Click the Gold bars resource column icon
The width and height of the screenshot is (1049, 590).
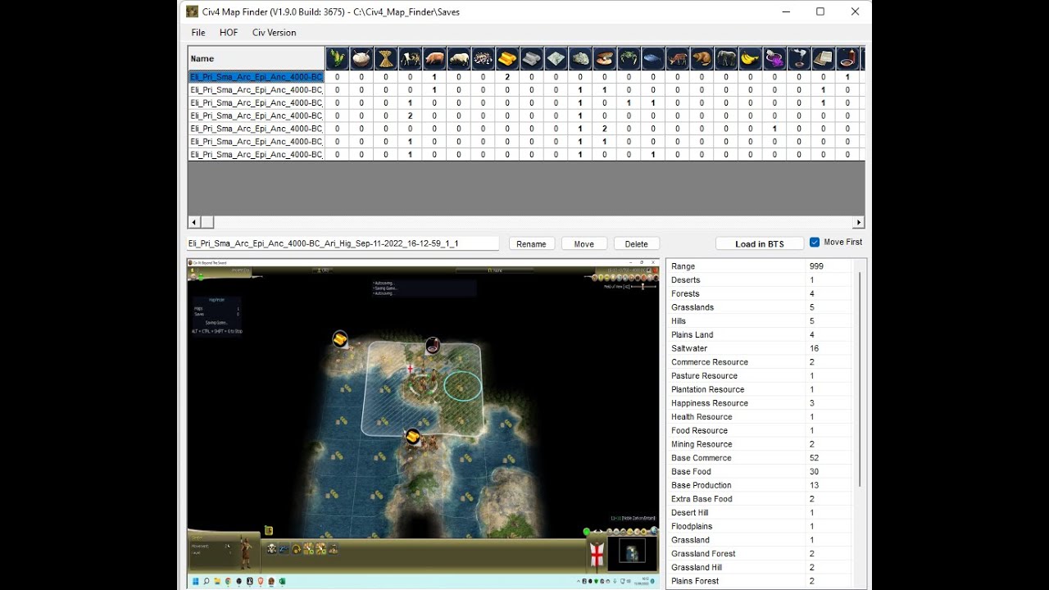click(x=507, y=58)
